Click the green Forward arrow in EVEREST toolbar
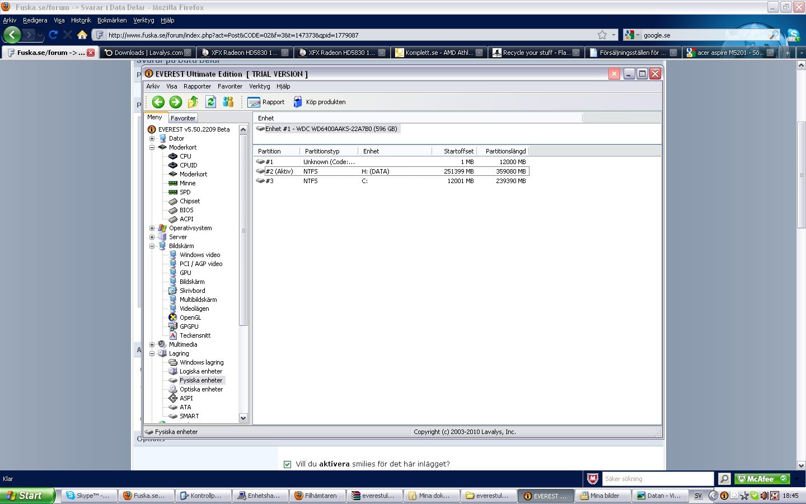Screen dimensions: 806x504 176,102
